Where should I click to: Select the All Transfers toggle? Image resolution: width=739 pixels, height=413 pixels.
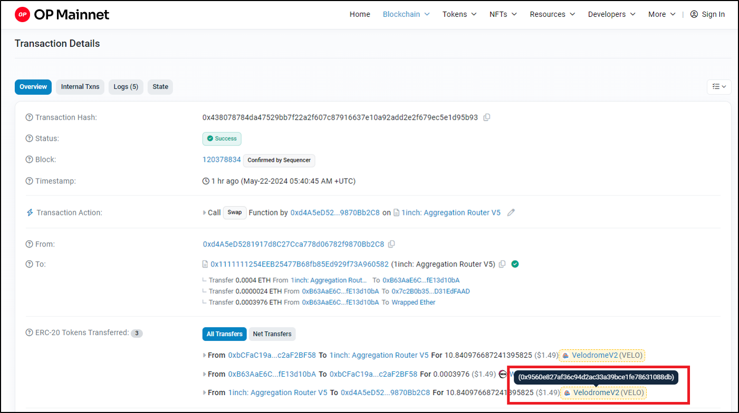click(x=224, y=334)
